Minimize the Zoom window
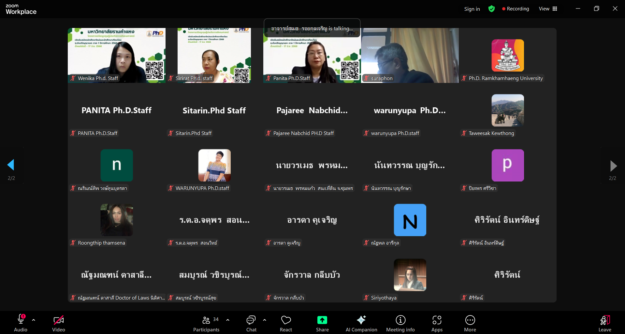Image resolution: width=625 pixels, height=334 pixels. click(x=578, y=9)
